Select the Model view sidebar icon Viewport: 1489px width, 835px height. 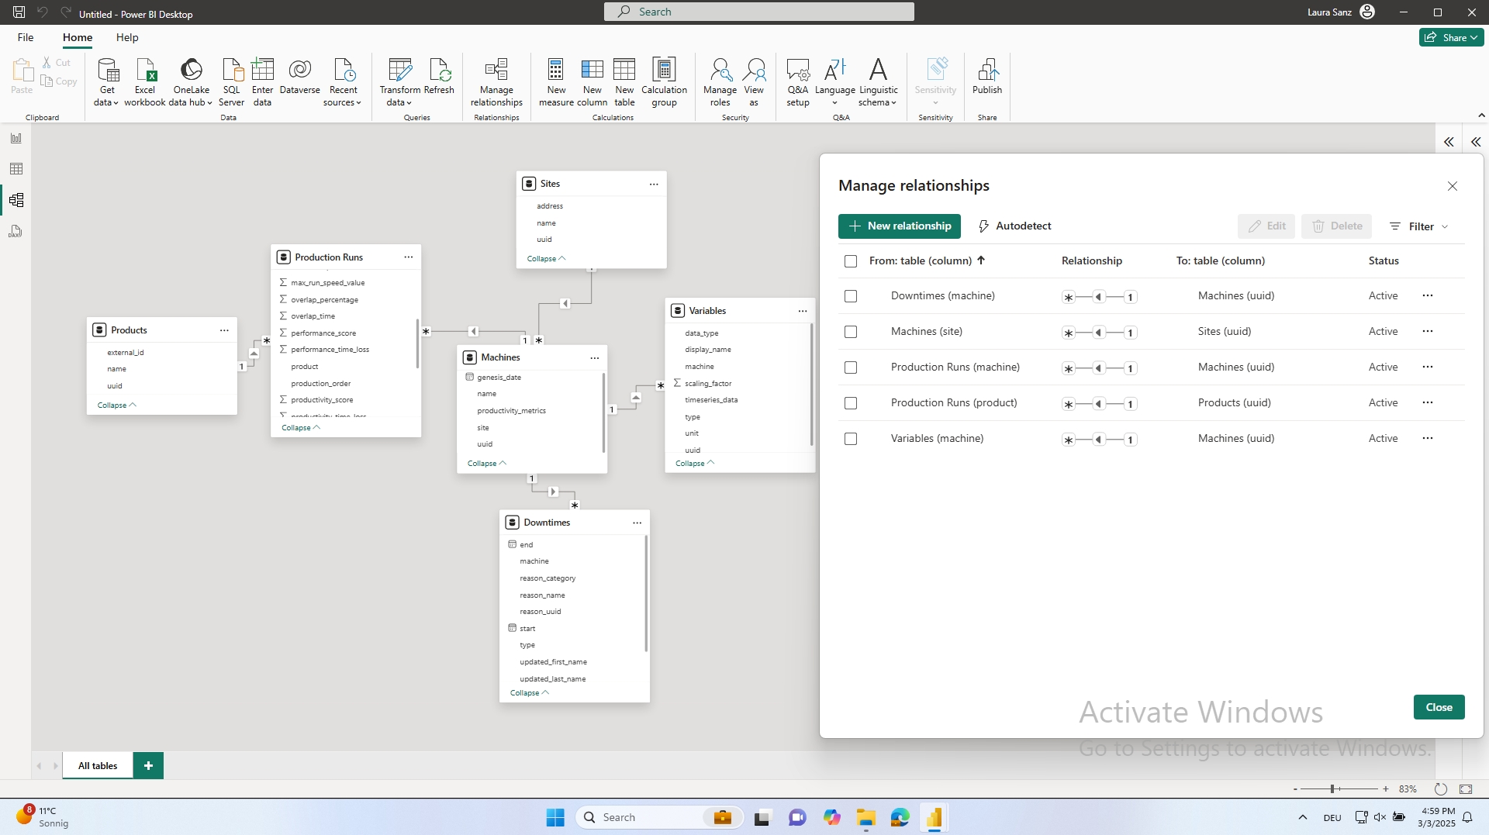pyautogui.click(x=16, y=200)
